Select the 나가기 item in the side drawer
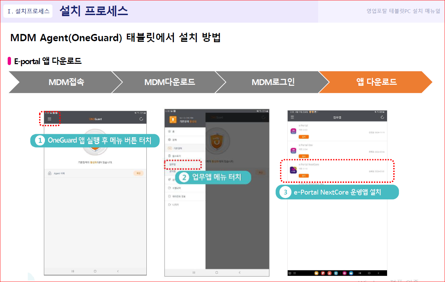 click(x=185, y=204)
